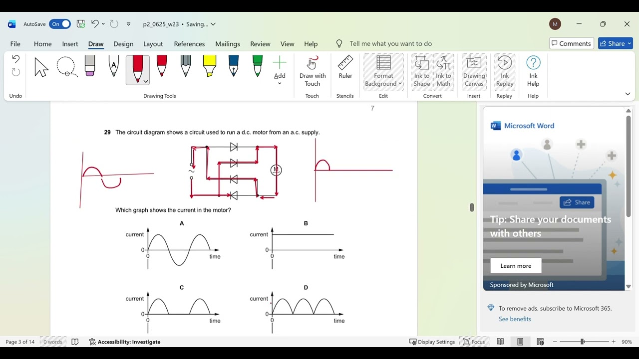Open the Review tab
Viewport: 639px width, 359px height.
coord(260,44)
